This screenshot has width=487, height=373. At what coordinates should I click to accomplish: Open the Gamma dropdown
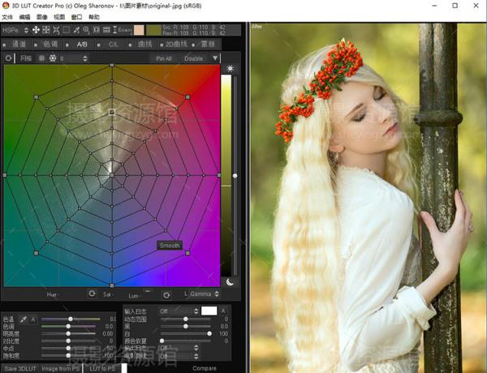coord(204,294)
